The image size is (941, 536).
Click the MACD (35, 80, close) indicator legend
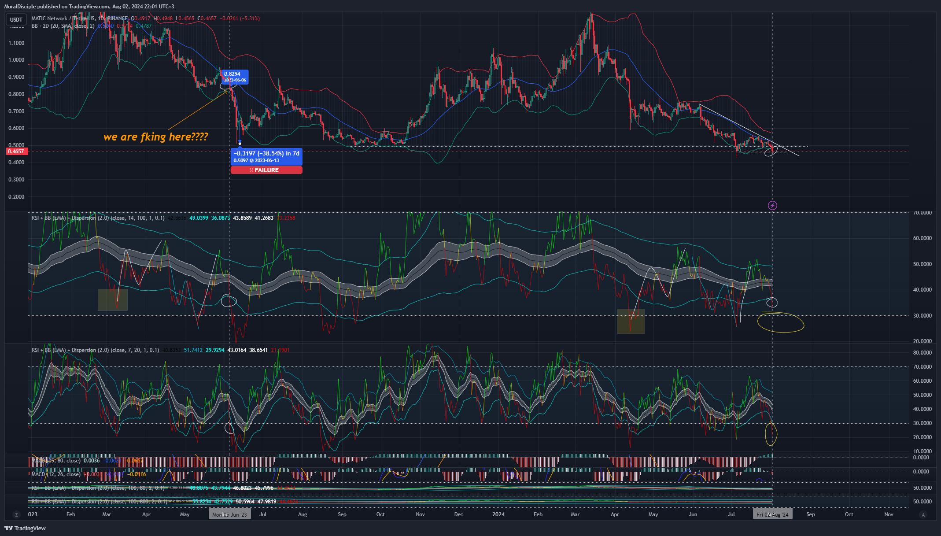point(56,461)
